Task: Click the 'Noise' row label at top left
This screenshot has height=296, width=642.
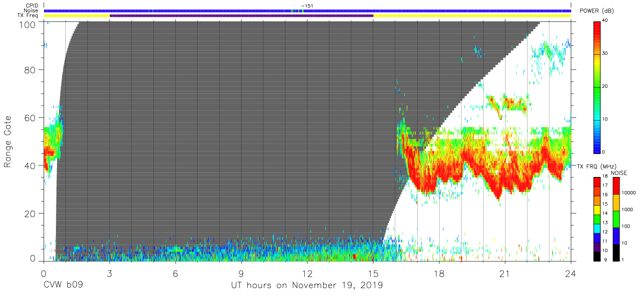Action: 31,11
